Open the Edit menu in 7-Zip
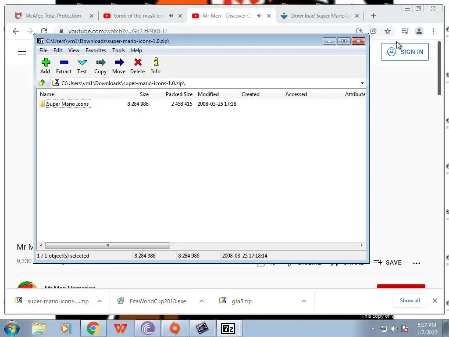This screenshot has width=449, height=337. 58,50
